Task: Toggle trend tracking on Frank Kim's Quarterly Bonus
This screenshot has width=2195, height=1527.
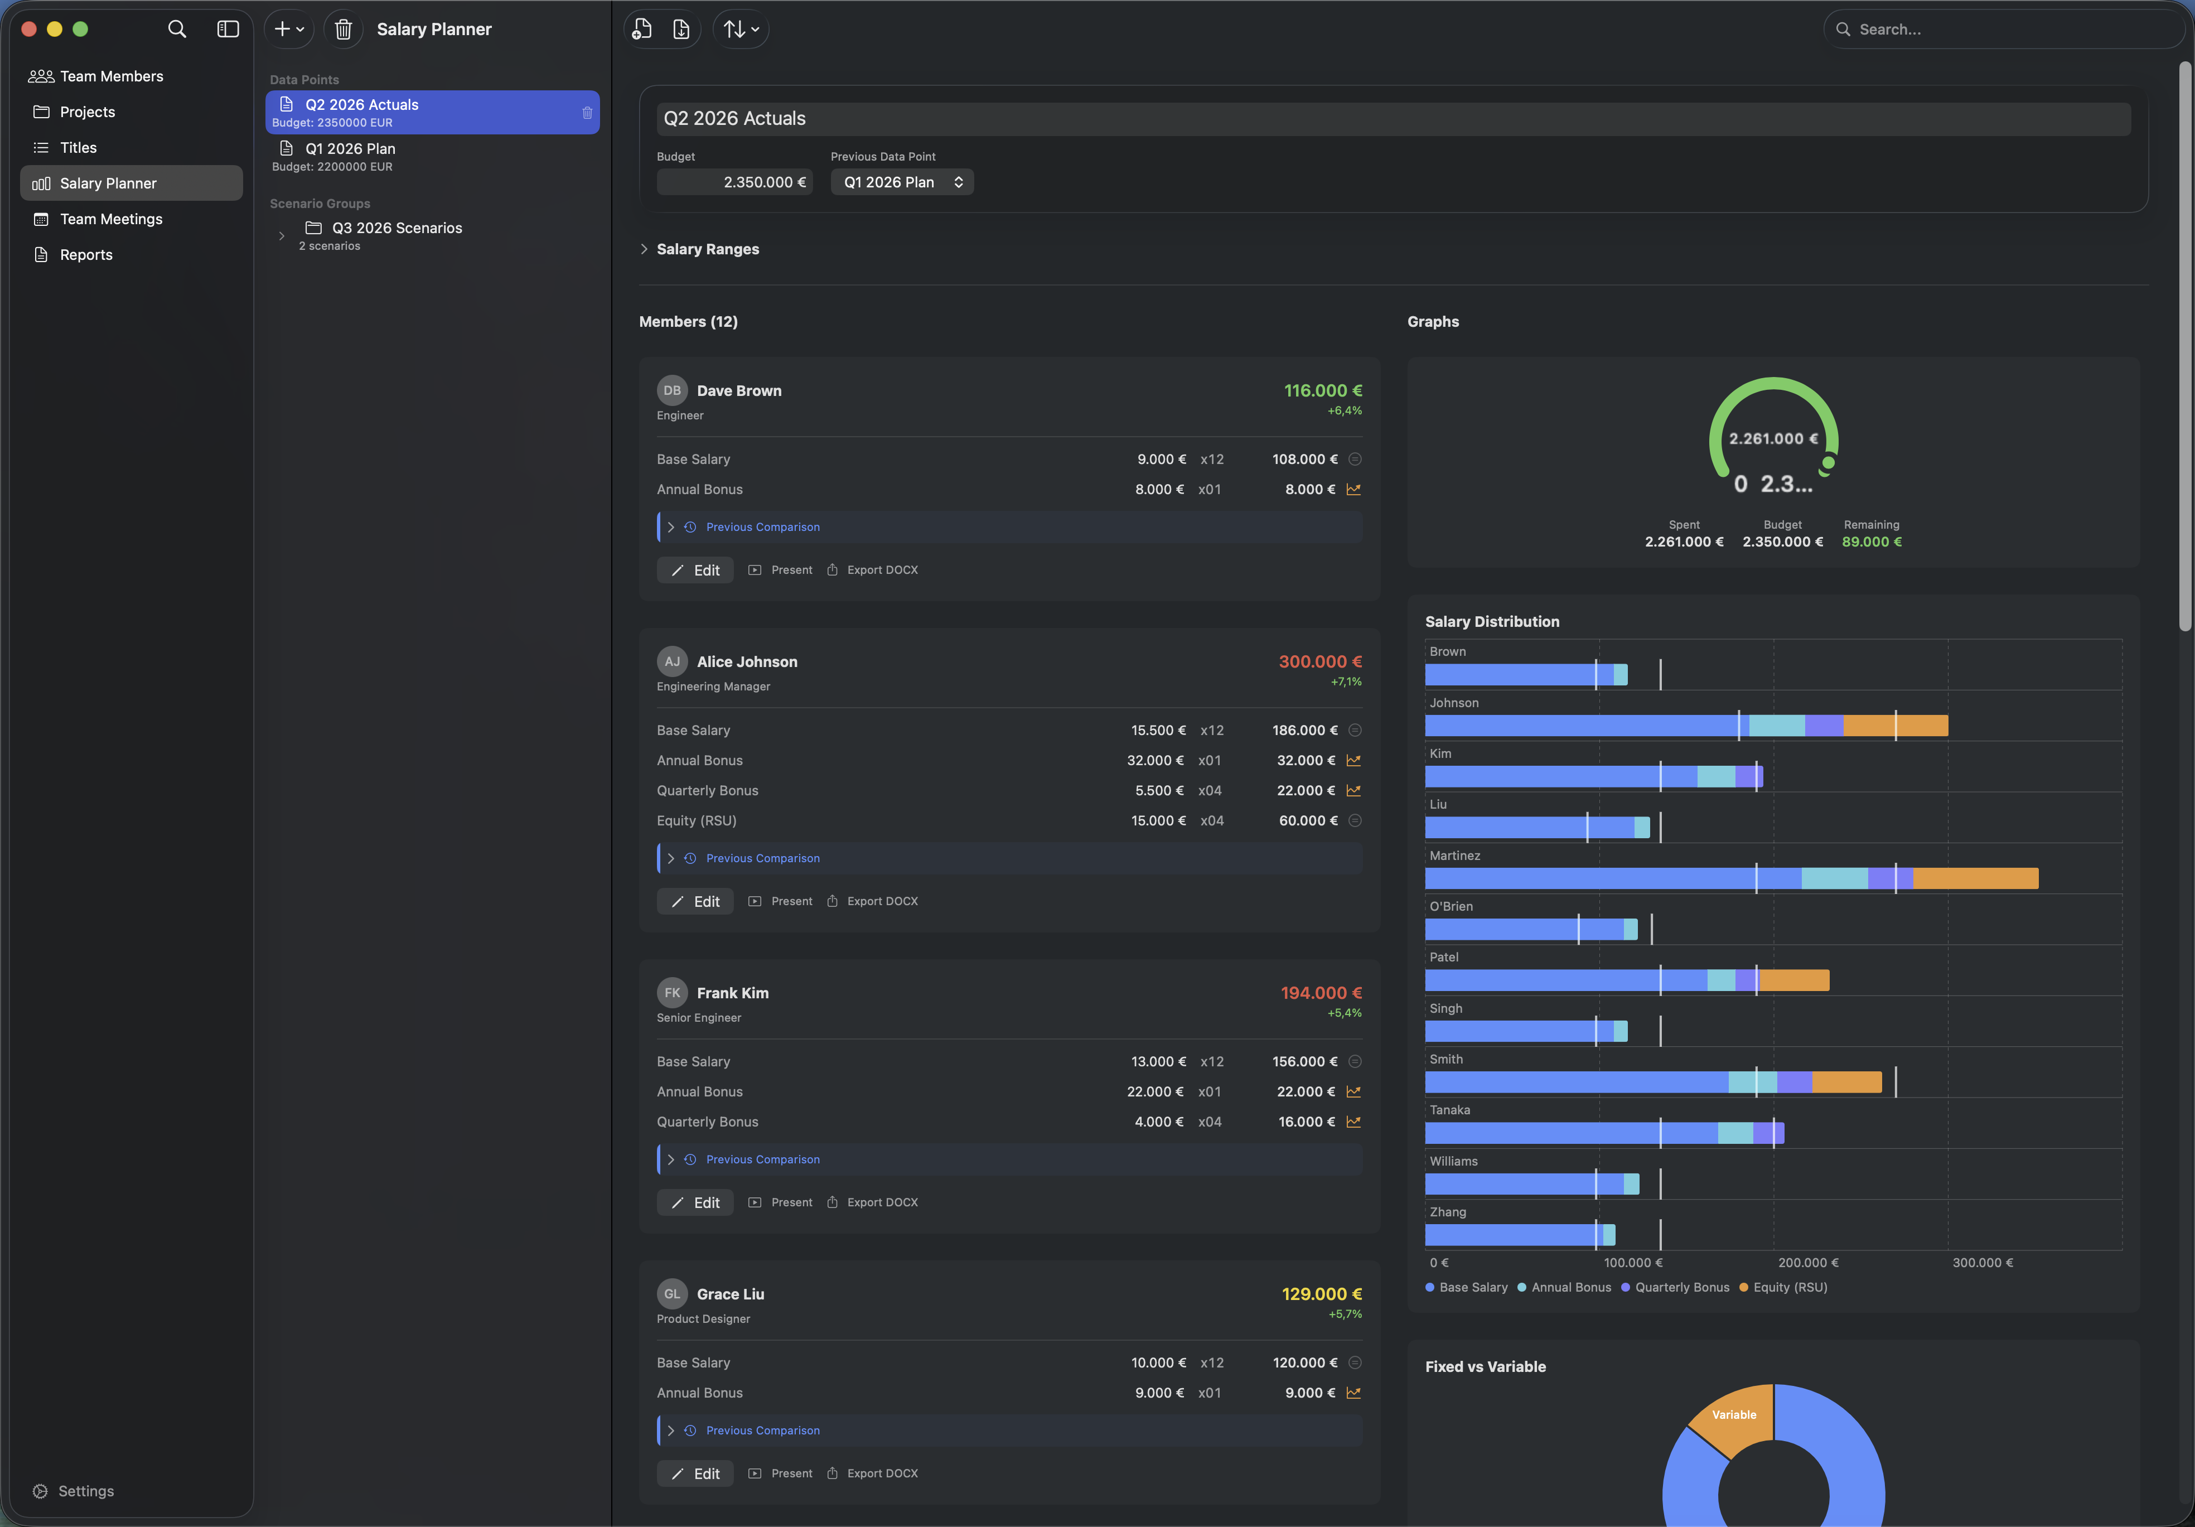Action: (x=1353, y=1122)
